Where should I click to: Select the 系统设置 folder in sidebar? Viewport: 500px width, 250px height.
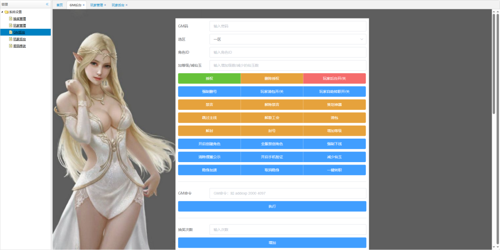[x=16, y=12]
